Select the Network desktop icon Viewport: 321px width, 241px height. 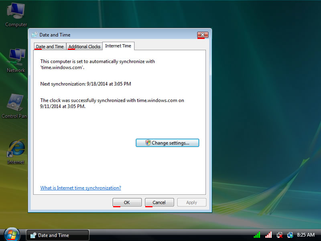tap(16, 59)
